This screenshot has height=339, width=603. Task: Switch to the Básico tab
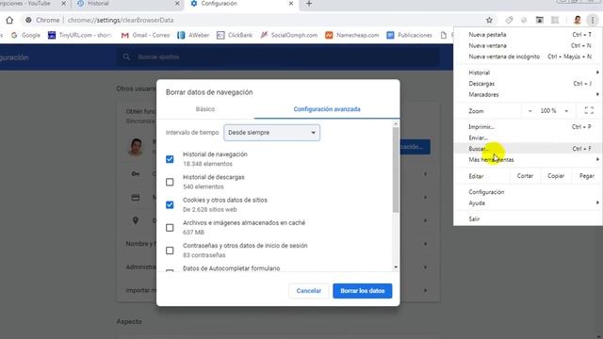[x=205, y=109]
